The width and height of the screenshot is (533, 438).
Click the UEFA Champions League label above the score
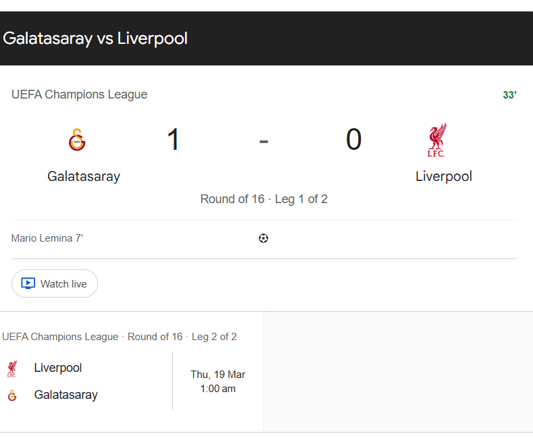coord(79,94)
